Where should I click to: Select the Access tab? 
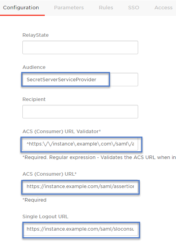(x=164, y=8)
